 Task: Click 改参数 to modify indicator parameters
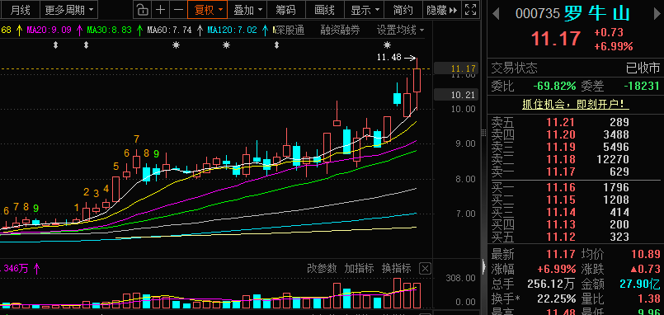[322, 268]
